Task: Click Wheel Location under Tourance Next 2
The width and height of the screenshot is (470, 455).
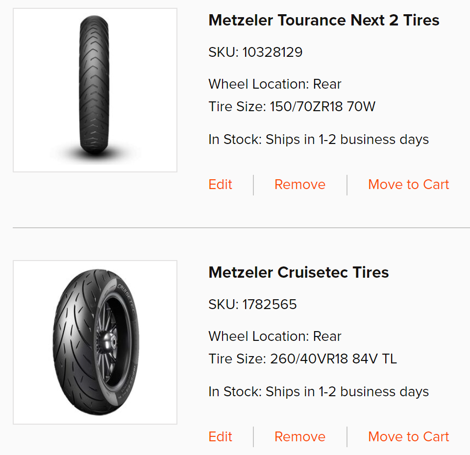Action: pos(274,84)
